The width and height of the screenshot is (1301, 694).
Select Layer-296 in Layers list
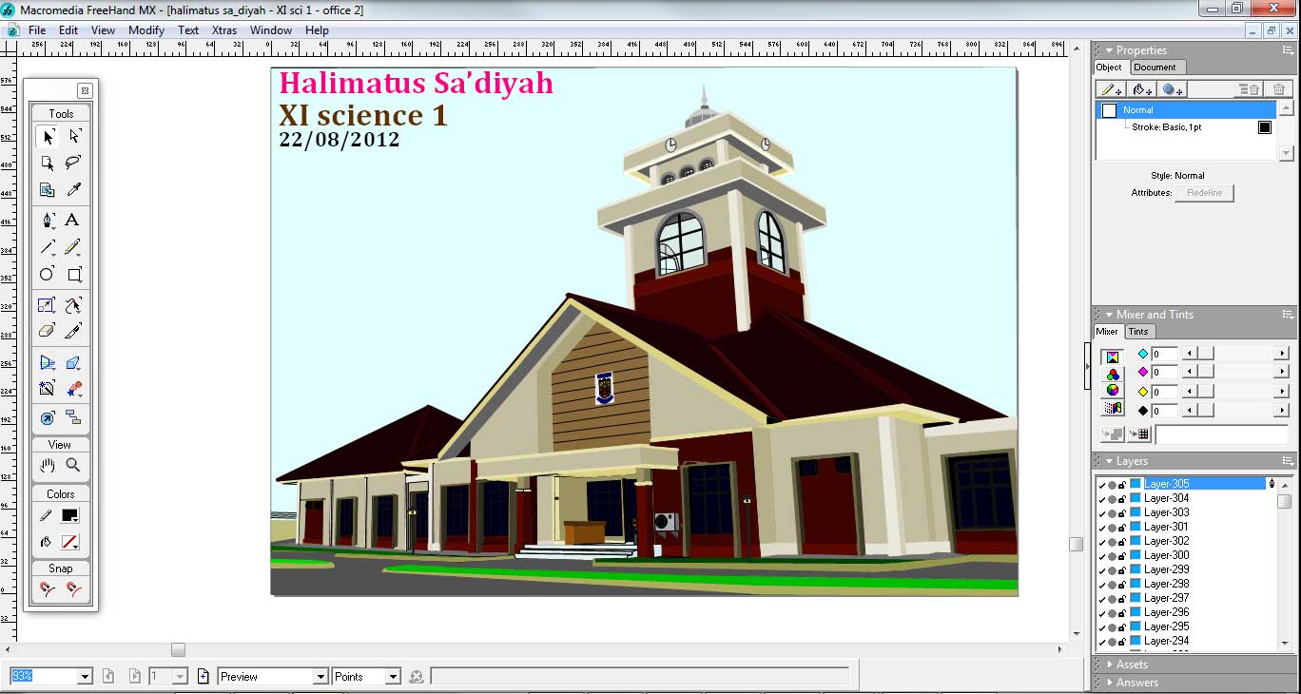pyautogui.click(x=1166, y=613)
